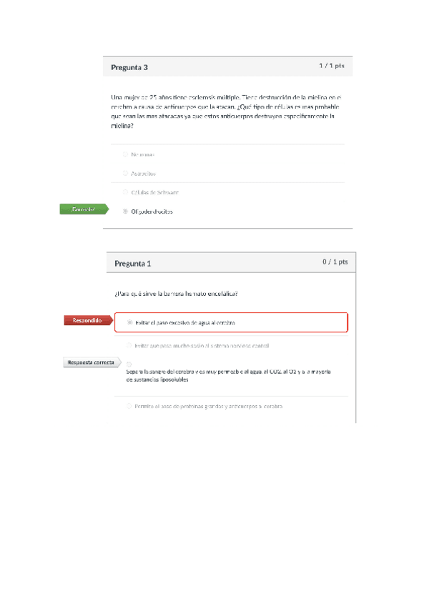Select 'Evitar el paso excesivo de agua' radio
This screenshot has width=429, height=606.
[129, 322]
